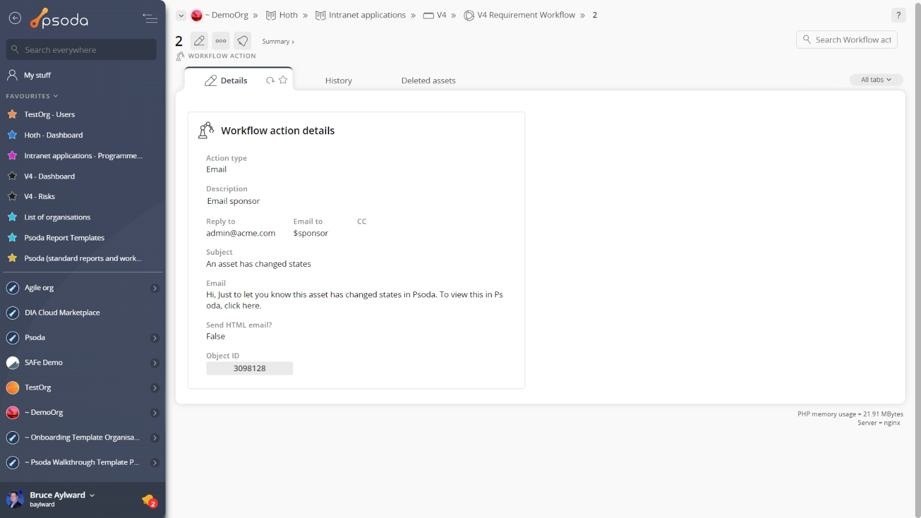
Task: Open Psoda Report Templates favourite
Action: pyautogui.click(x=64, y=238)
